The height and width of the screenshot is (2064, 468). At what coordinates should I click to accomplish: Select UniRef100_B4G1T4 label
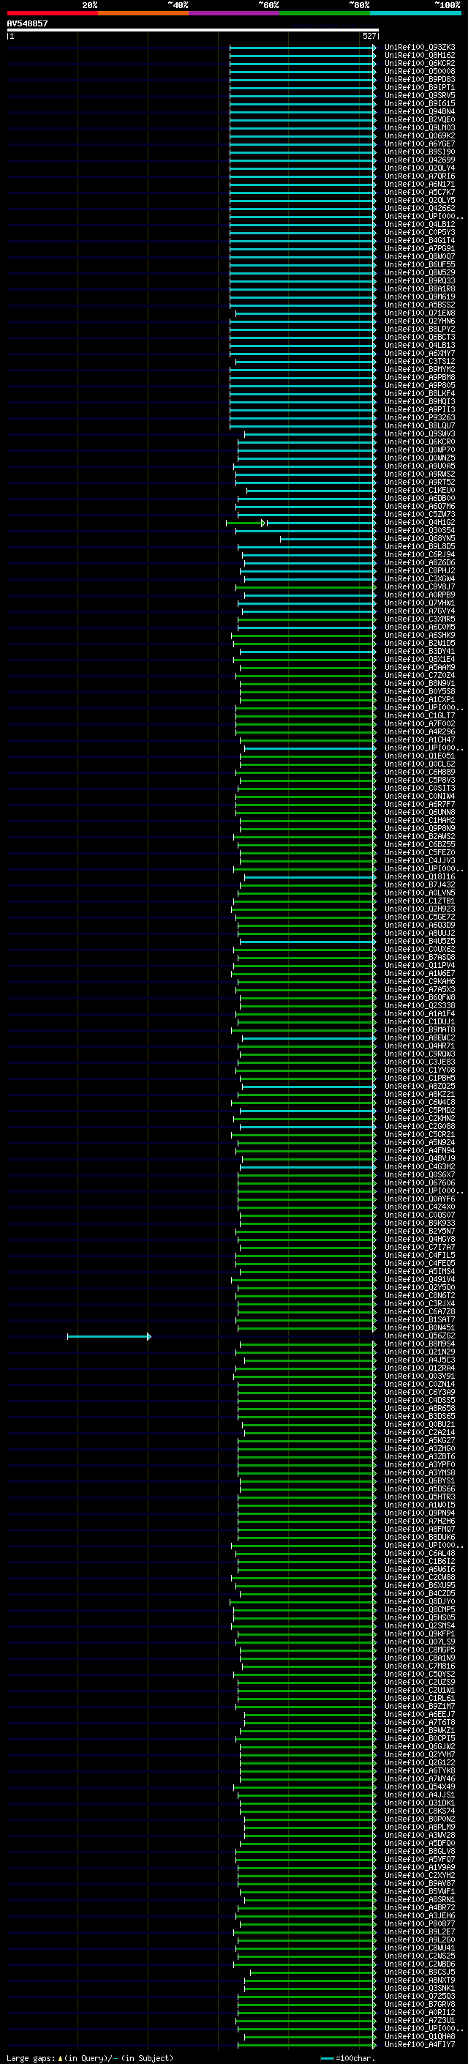[420, 240]
